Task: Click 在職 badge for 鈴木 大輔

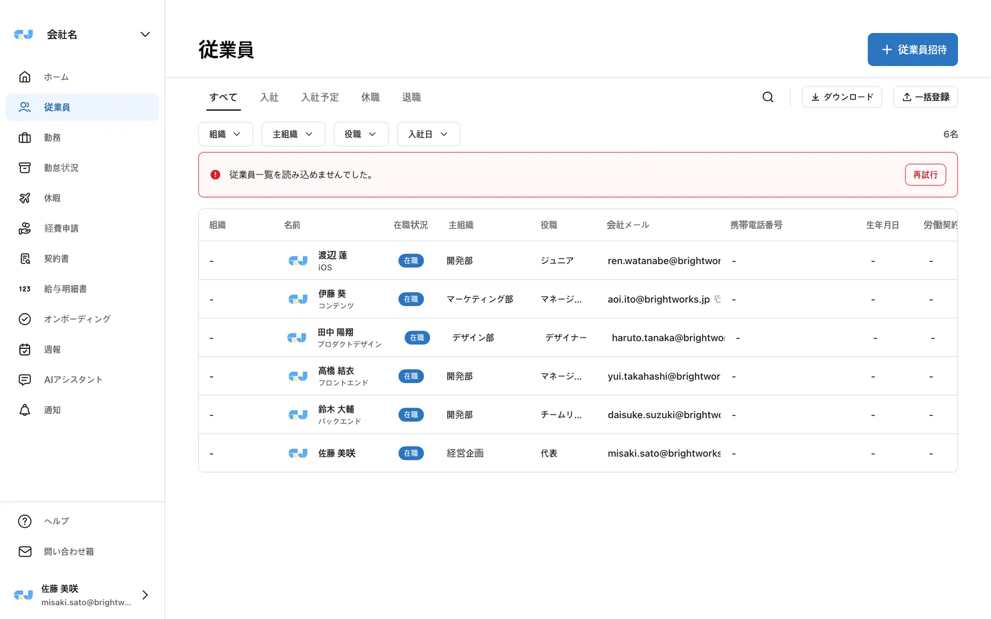Action: pos(411,415)
